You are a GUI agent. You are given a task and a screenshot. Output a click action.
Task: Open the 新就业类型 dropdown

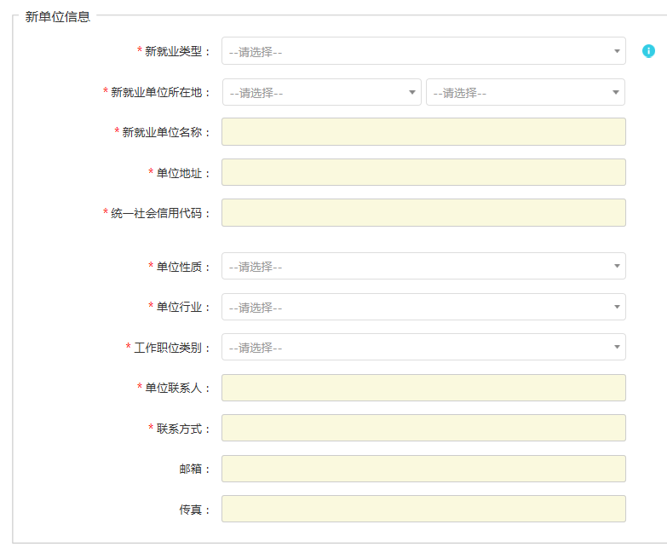click(x=423, y=51)
